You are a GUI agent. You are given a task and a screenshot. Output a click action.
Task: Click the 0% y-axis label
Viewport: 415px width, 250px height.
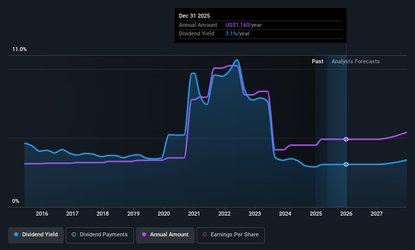point(16,201)
